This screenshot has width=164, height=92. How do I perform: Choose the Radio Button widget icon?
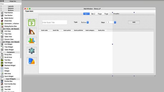[x=2, y=18]
